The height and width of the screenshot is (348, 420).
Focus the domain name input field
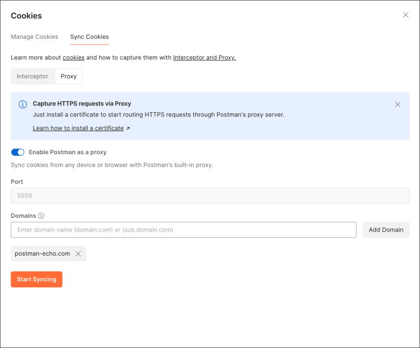coord(183,230)
